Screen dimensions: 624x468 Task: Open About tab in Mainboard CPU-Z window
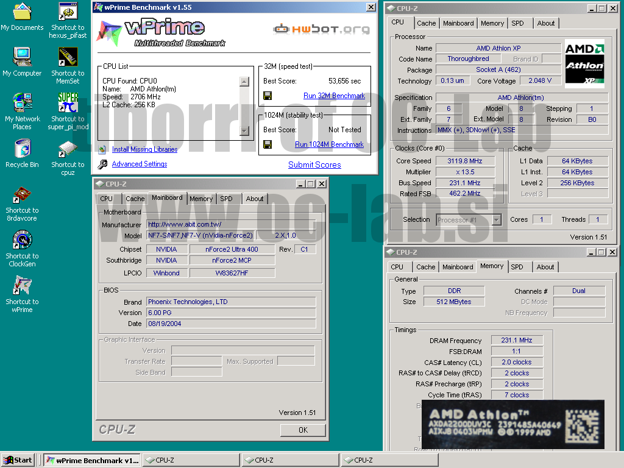255,199
